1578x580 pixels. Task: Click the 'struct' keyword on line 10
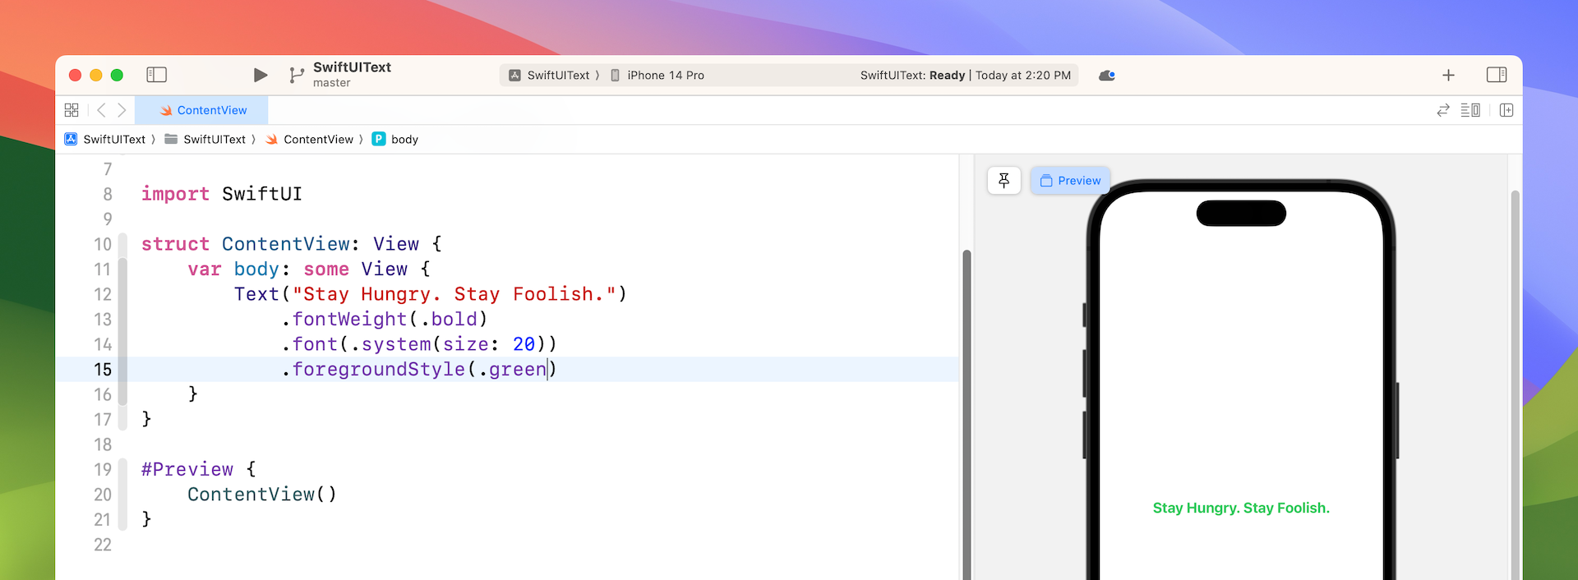coord(175,244)
